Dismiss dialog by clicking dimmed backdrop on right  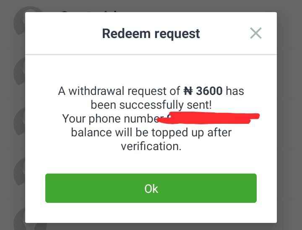[289, 115]
